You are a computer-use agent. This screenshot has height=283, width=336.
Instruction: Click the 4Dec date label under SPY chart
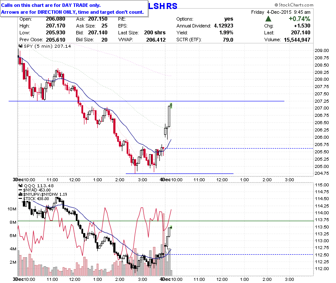pyautogui.click(x=165, y=180)
